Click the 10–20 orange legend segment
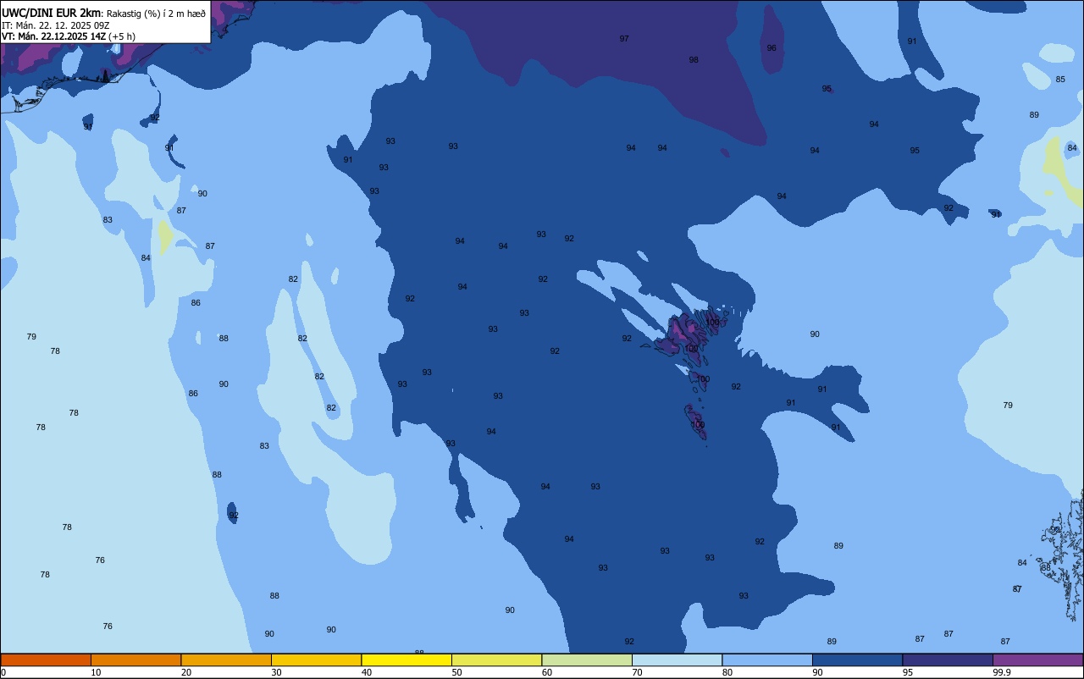The height and width of the screenshot is (679, 1084). pos(135,660)
